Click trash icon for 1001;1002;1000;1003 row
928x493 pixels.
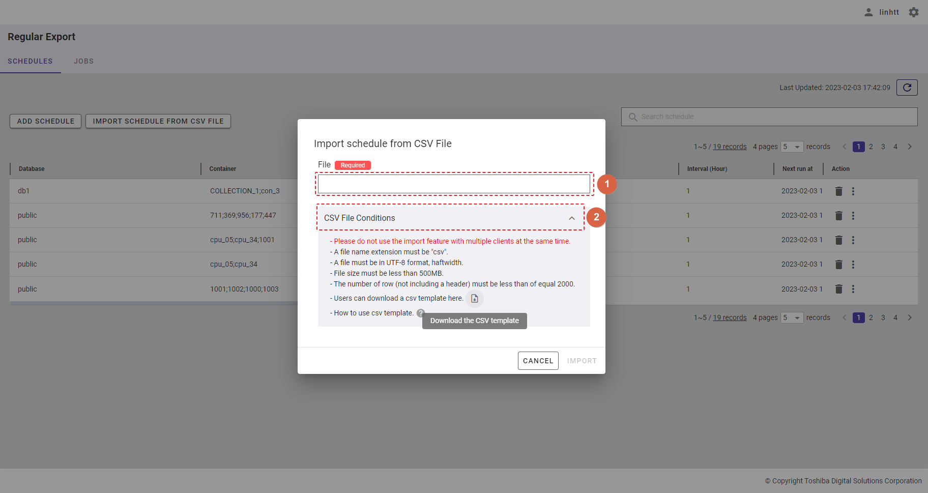point(839,289)
